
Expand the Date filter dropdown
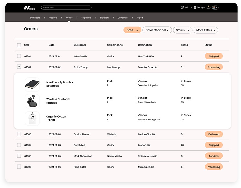pyautogui.click(x=132, y=30)
